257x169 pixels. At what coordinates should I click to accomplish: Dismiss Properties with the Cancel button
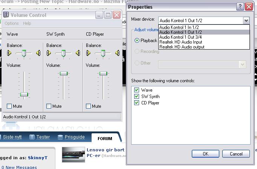(236, 154)
